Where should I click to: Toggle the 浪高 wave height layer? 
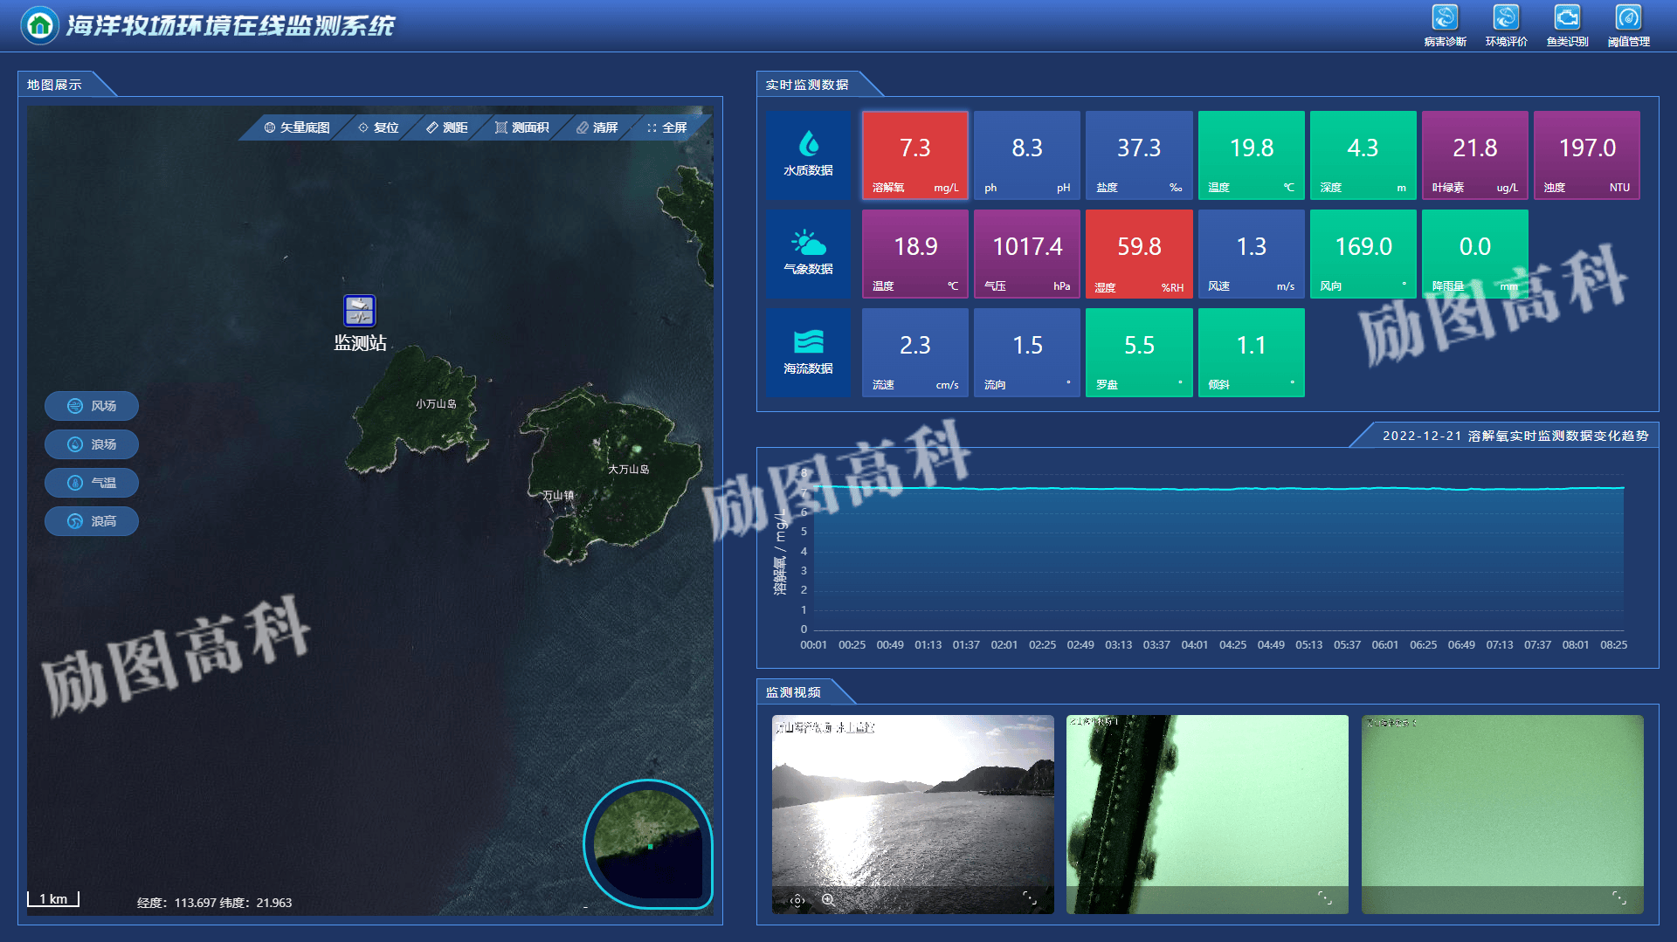point(92,521)
